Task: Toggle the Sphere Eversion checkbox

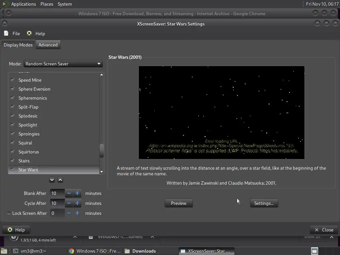Action: [x=12, y=89]
